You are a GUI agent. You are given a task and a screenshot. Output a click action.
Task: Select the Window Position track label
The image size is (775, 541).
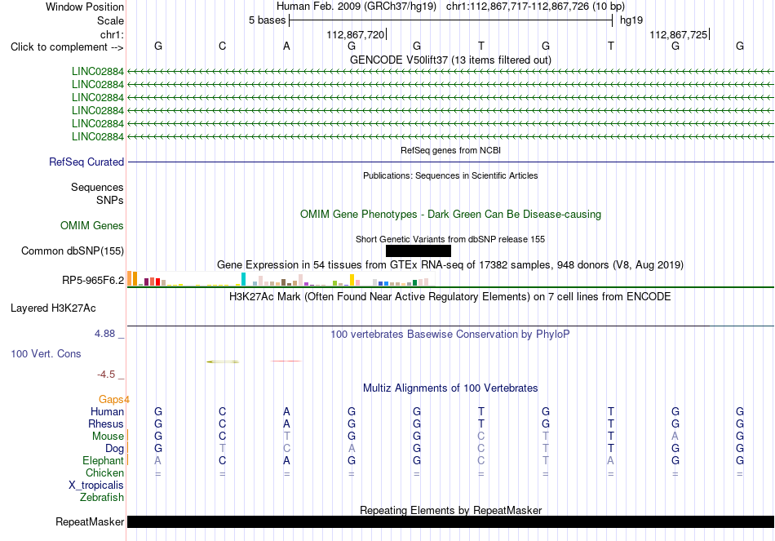(x=85, y=7)
